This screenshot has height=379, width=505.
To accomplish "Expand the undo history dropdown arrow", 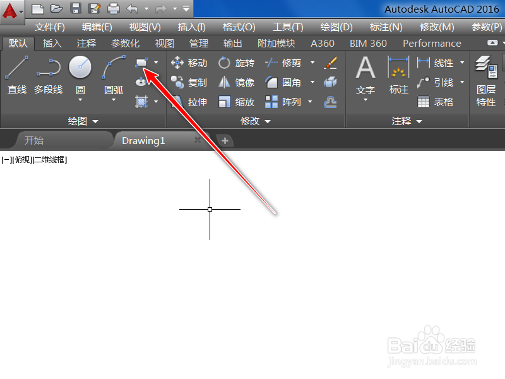I will [146, 9].
